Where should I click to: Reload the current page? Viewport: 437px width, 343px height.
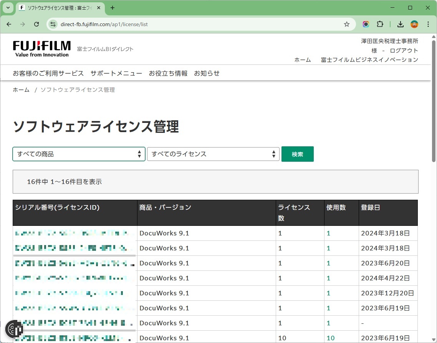pyautogui.click(x=36, y=24)
